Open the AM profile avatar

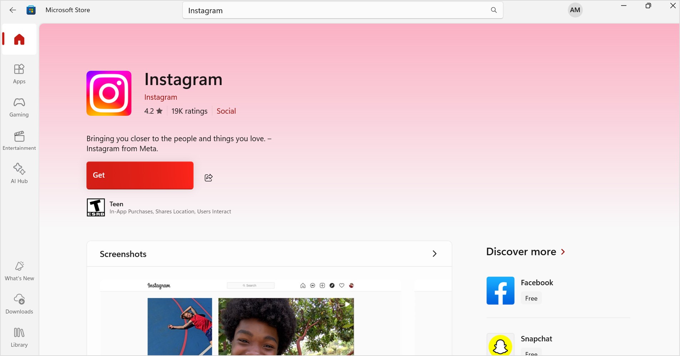(x=575, y=10)
